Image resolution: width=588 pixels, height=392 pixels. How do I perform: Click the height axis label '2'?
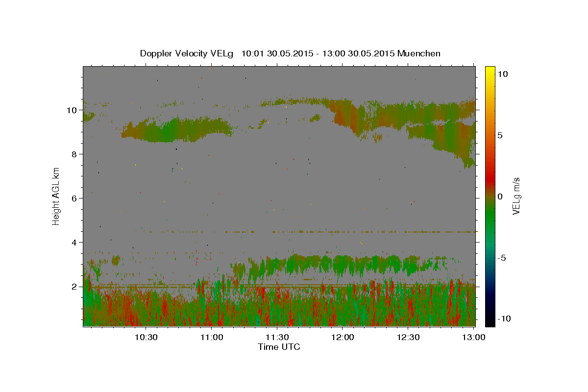(x=73, y=287)
